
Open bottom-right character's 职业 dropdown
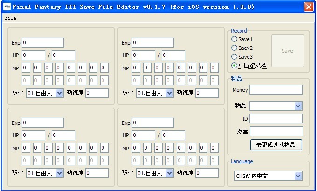click(155, 173)
